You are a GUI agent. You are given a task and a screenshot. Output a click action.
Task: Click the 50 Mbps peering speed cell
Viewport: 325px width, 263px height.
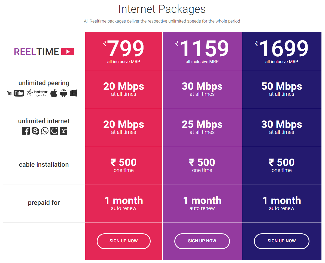pos(282,89)
